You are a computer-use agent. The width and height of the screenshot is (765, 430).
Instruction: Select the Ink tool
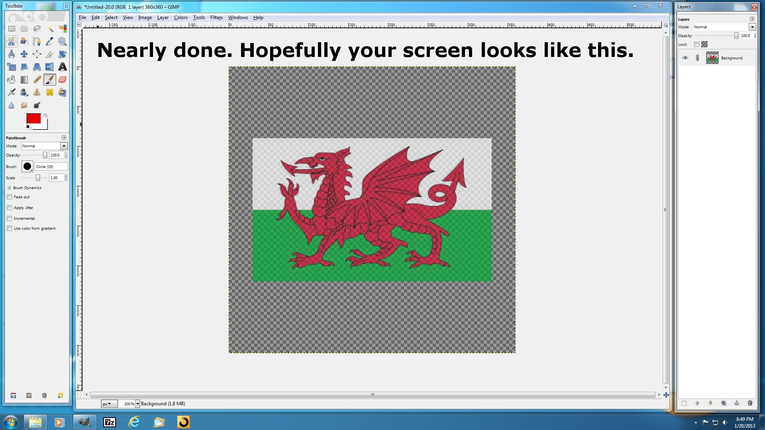click(24, 92)
